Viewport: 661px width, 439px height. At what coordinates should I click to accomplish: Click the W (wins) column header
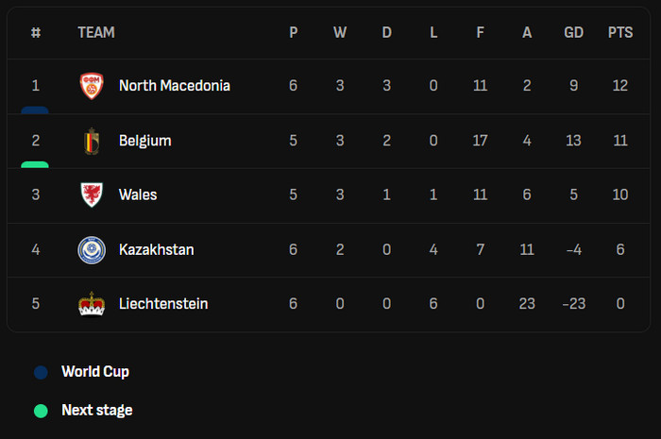340,33
